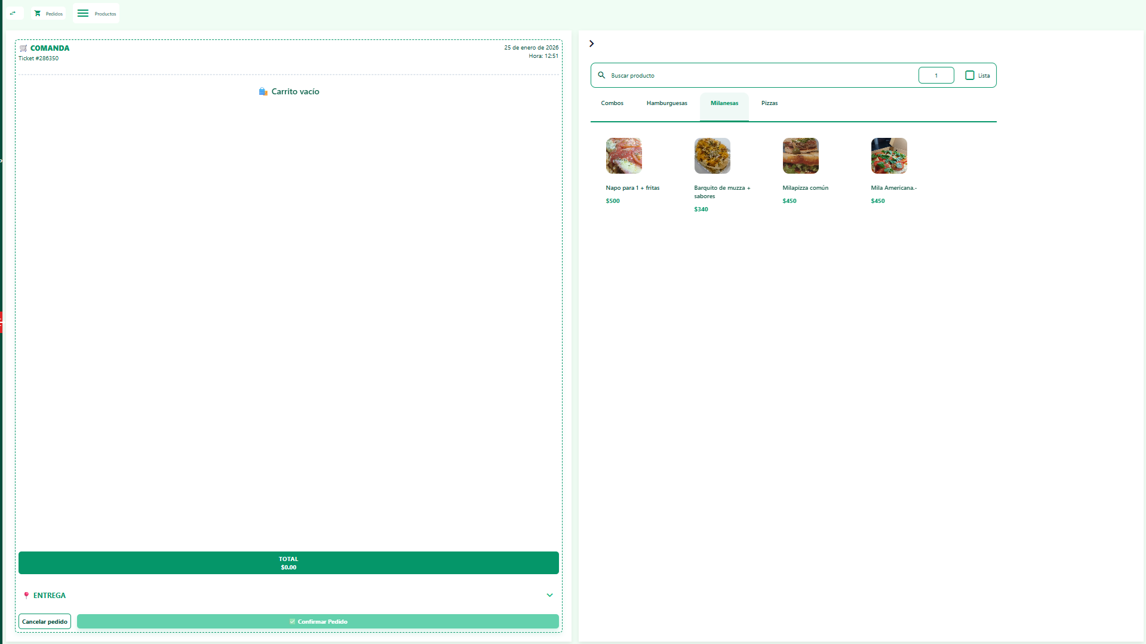Click the magnifier icon in the search bar

click(x=602, y=75)
